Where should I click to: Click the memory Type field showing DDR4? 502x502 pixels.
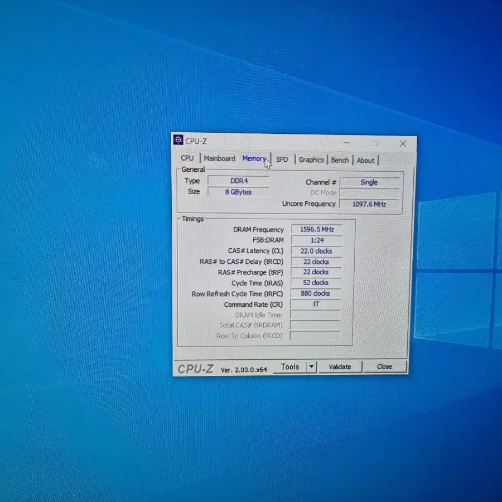[239, 181]
